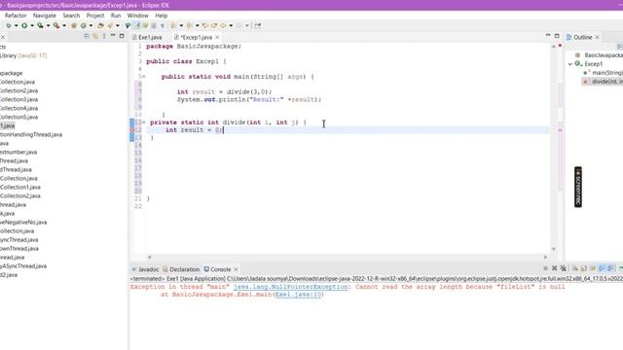Open Back history dropdown arrow
Screen dimensions: 623x350
231,26
